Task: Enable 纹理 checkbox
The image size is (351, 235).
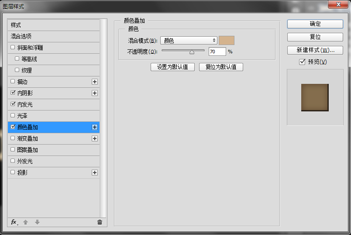Action: [17, 70]
